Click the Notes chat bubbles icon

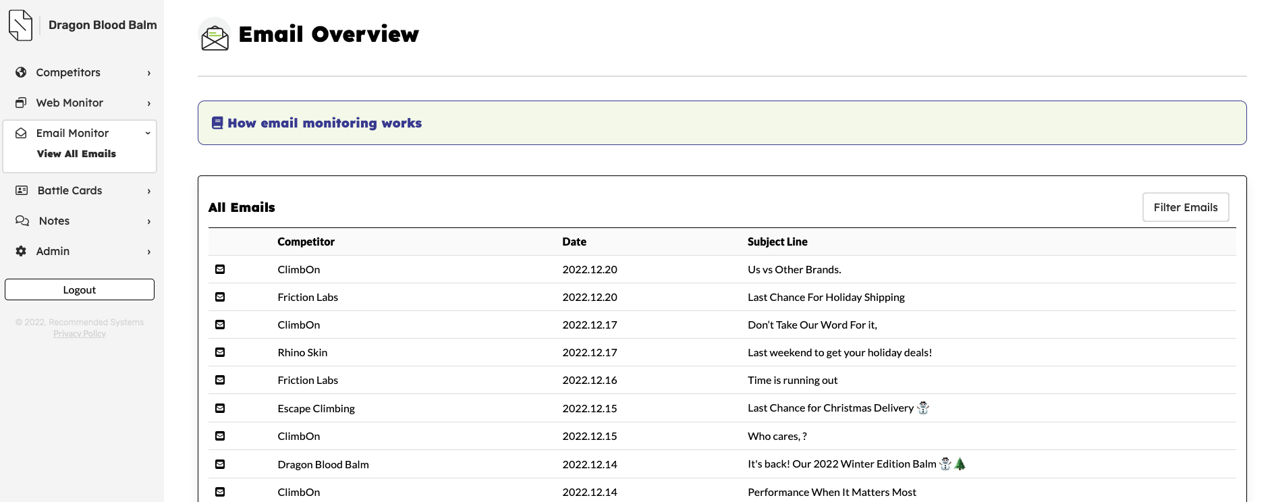(x=22, y=221)
